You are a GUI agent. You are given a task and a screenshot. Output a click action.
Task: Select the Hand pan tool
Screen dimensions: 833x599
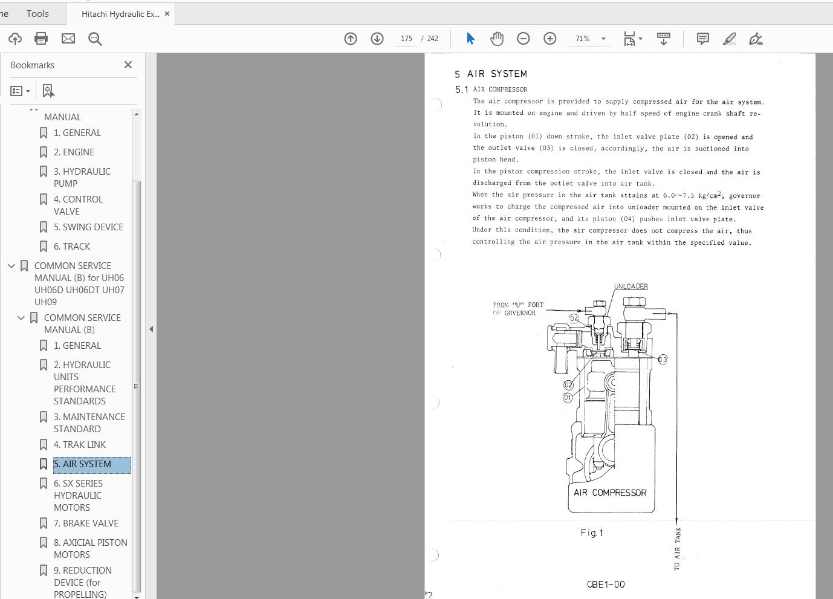click(x=497, y=39)
